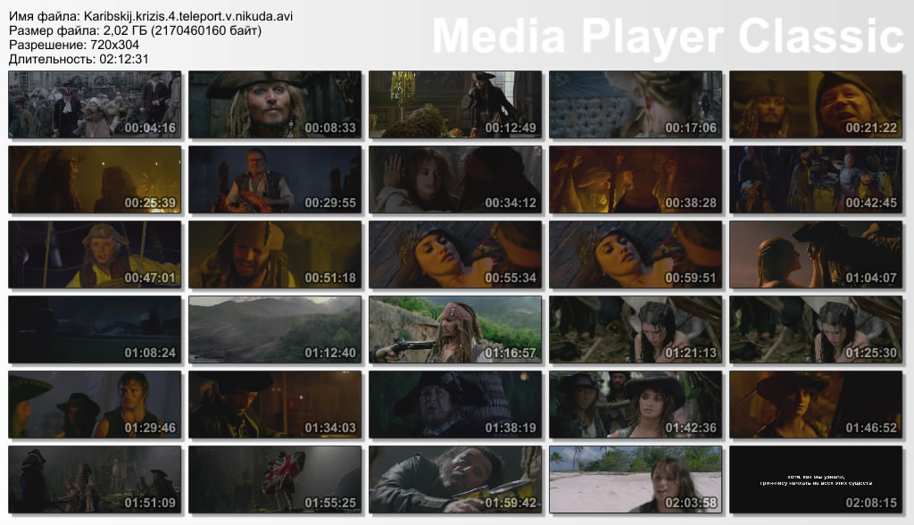
Task: Click the 00:47:01 frame thumbnail
Action: coord(95,254)
